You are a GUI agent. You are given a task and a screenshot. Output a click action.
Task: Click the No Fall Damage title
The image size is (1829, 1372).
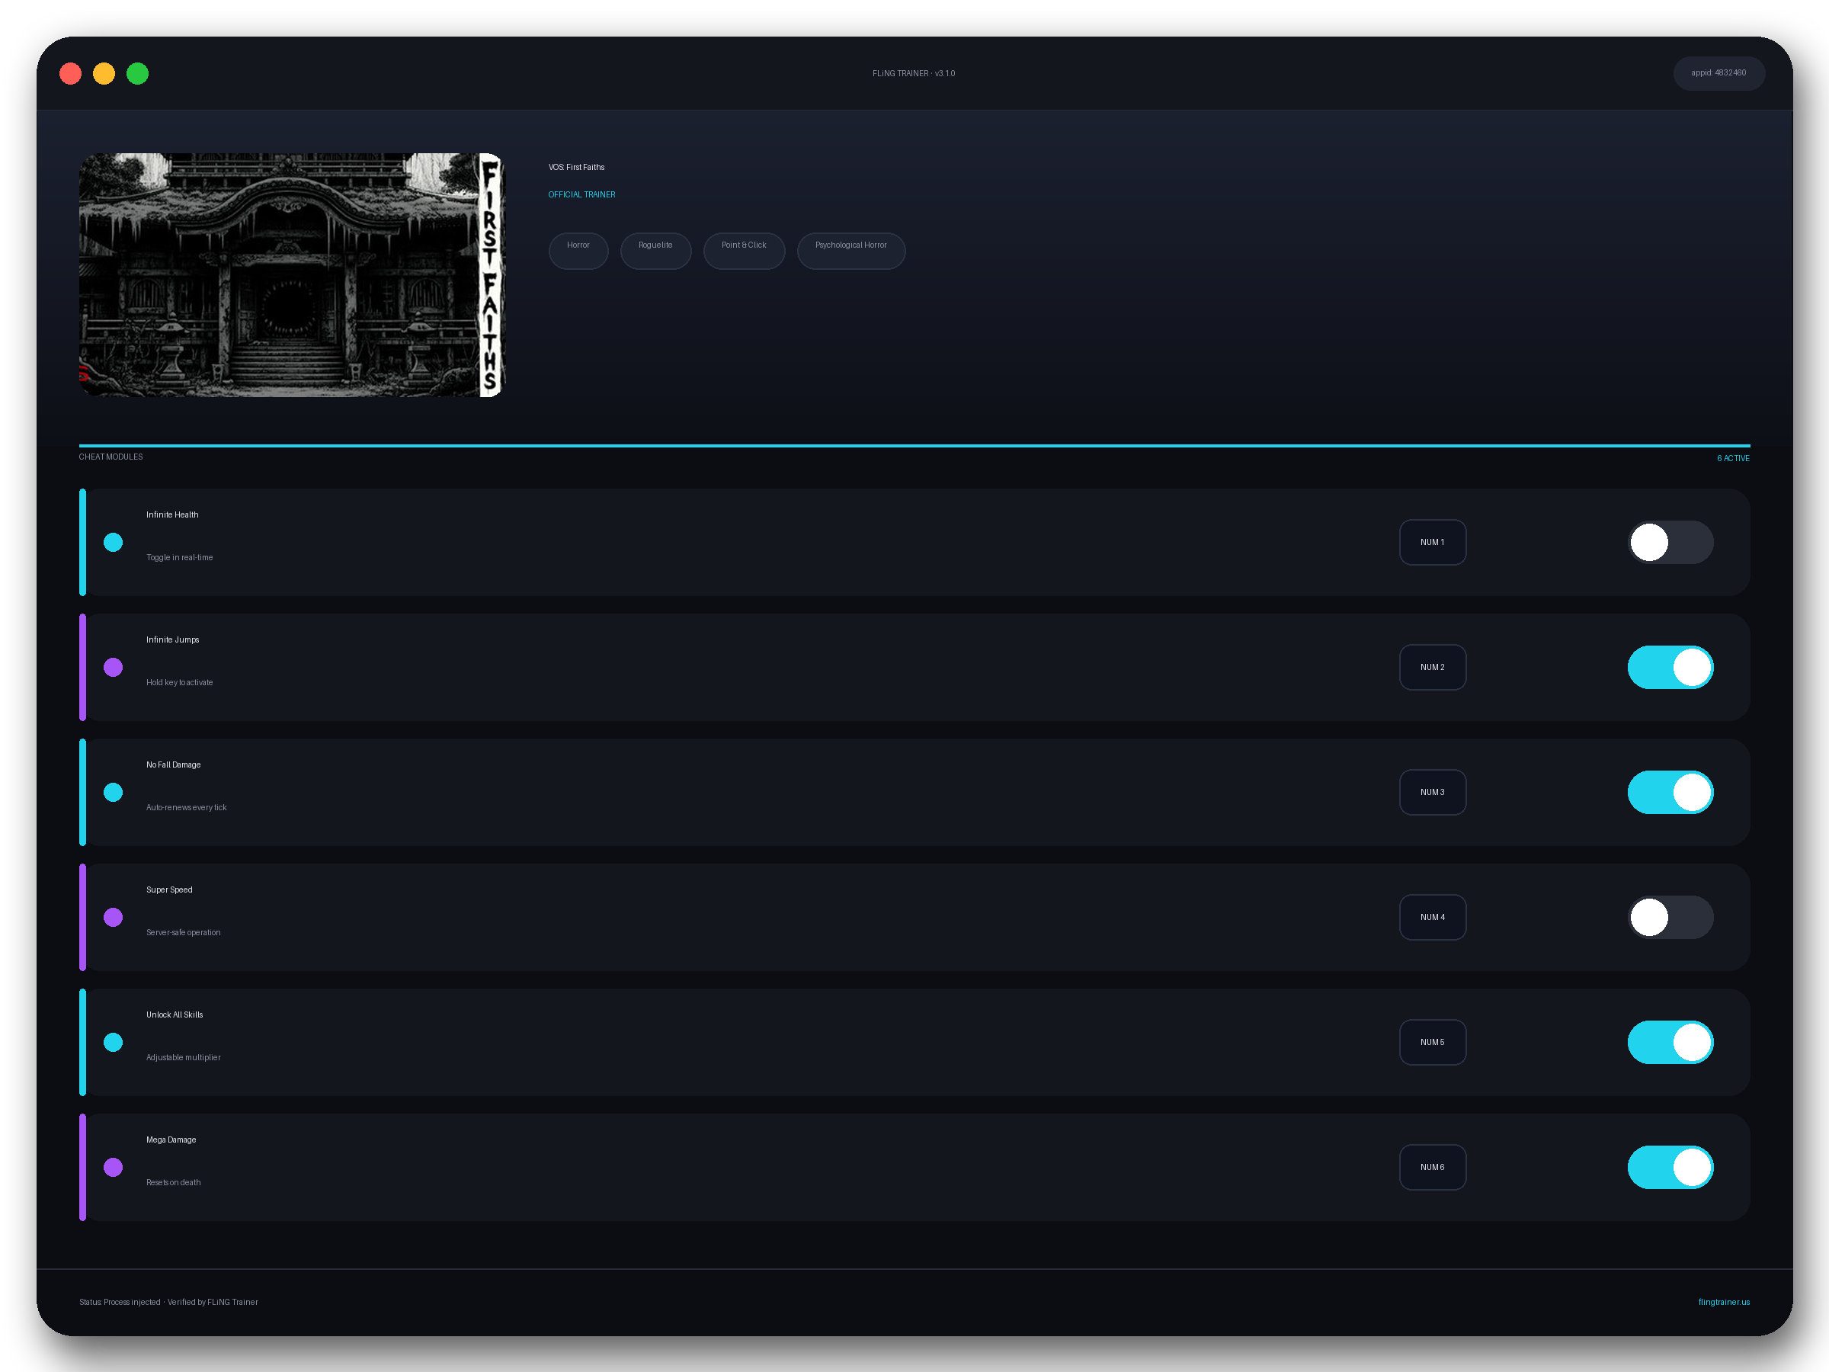[x=173, y=765]
